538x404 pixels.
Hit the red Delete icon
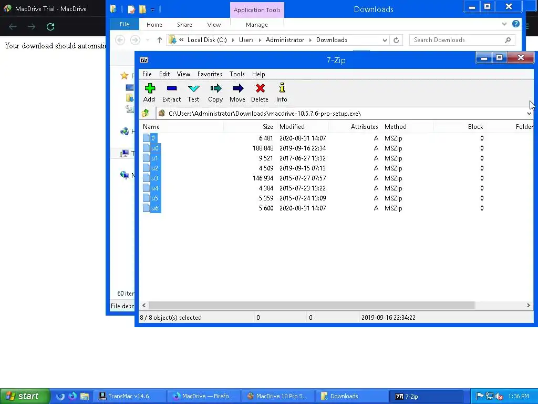point(260,93)
